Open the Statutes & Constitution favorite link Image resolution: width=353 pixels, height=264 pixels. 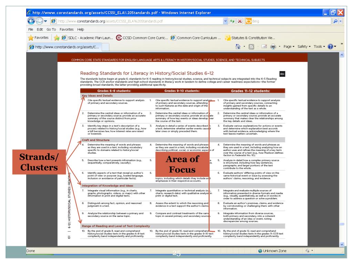click(250, 38)
